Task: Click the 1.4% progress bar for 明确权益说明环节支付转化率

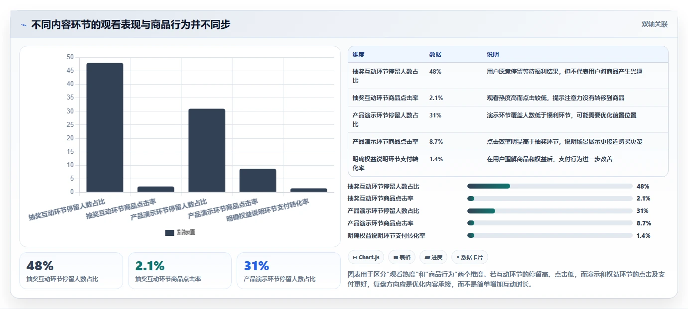Action: 550,235
